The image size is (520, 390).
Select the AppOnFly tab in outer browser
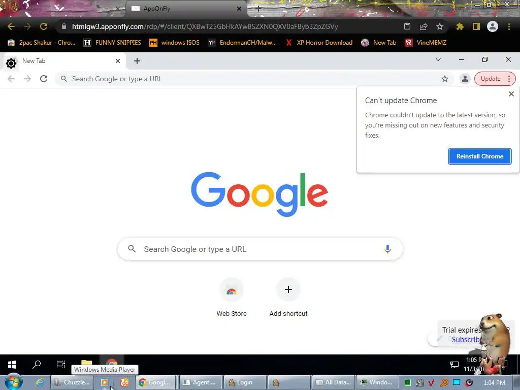click(186, 9)
